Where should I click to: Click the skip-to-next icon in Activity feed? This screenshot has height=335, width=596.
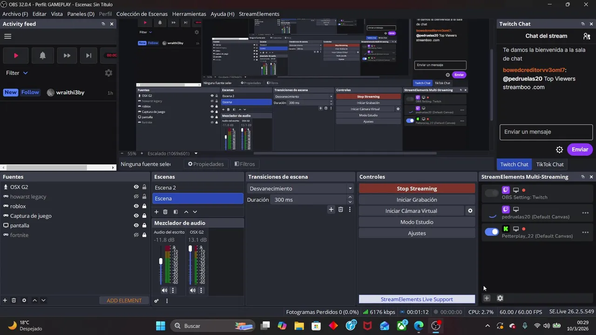point(88,55)
